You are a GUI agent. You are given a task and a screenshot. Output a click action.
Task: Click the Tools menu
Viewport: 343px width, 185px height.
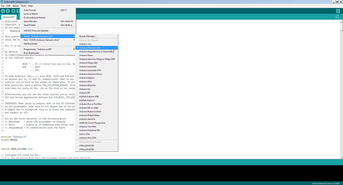click(x=23, y=6)
